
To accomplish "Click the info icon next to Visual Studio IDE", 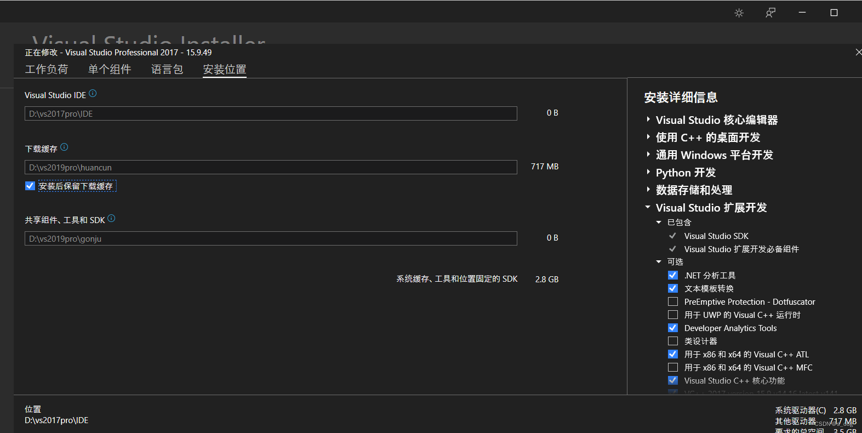I will [x=93, y=94].
